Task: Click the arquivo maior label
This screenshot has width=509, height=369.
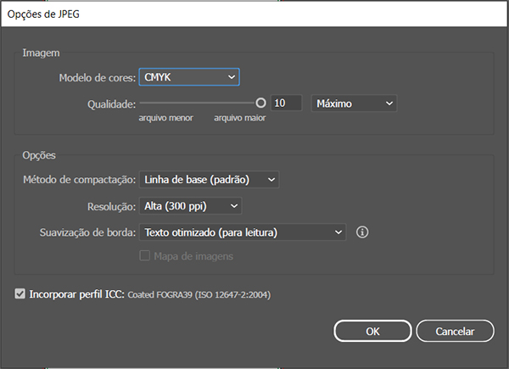Action: click(x=240, y=119)
